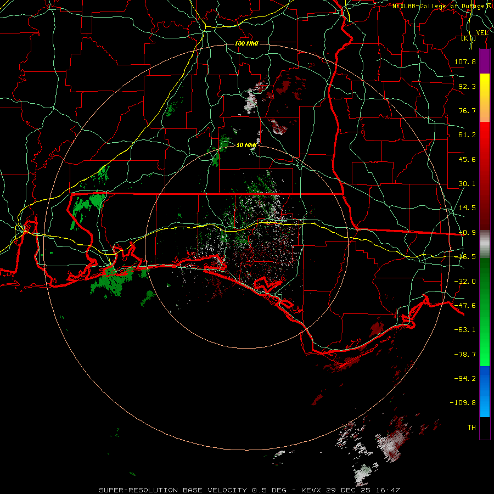Select the -32.0 scale value

(465, 282)
